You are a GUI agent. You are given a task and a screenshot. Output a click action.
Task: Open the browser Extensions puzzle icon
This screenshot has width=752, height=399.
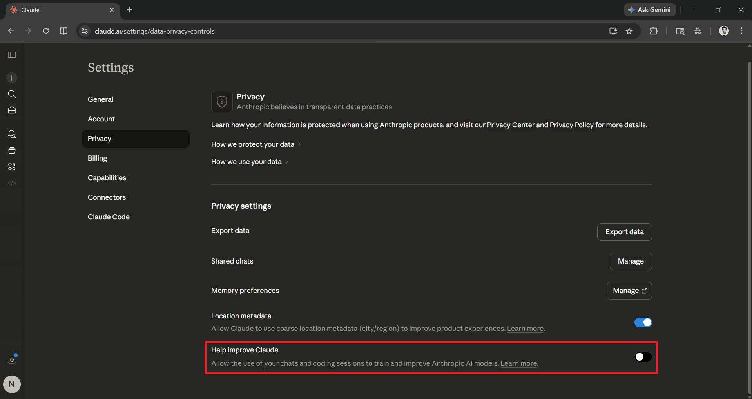[x=654, y=31]
